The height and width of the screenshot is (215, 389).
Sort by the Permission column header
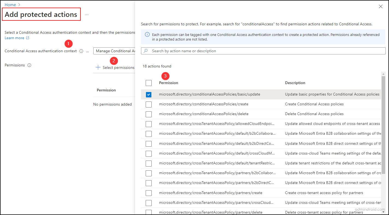click(x=169, y=83)
